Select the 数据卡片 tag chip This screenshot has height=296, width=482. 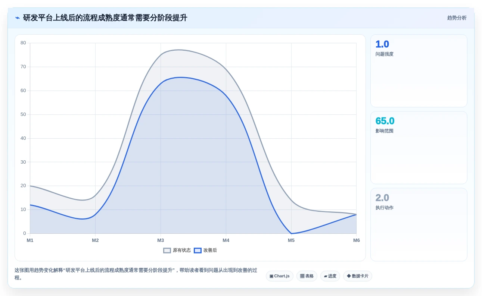[x=357, y=276]
